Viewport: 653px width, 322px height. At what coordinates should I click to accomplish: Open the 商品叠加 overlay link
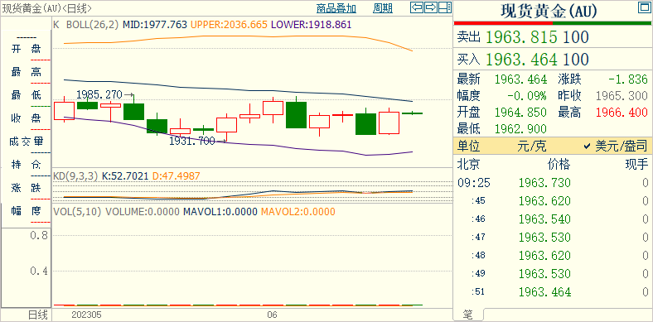click(336, 8)
